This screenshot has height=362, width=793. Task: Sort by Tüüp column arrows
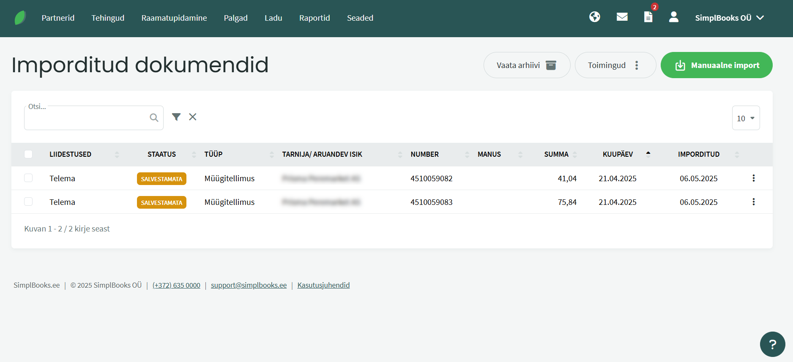point(272,155)
